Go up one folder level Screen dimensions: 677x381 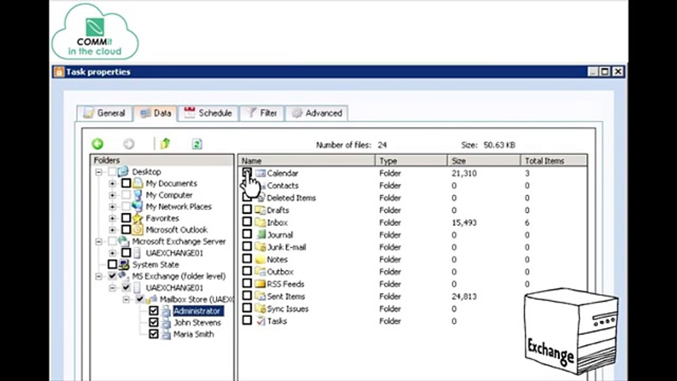click(165, 143)
